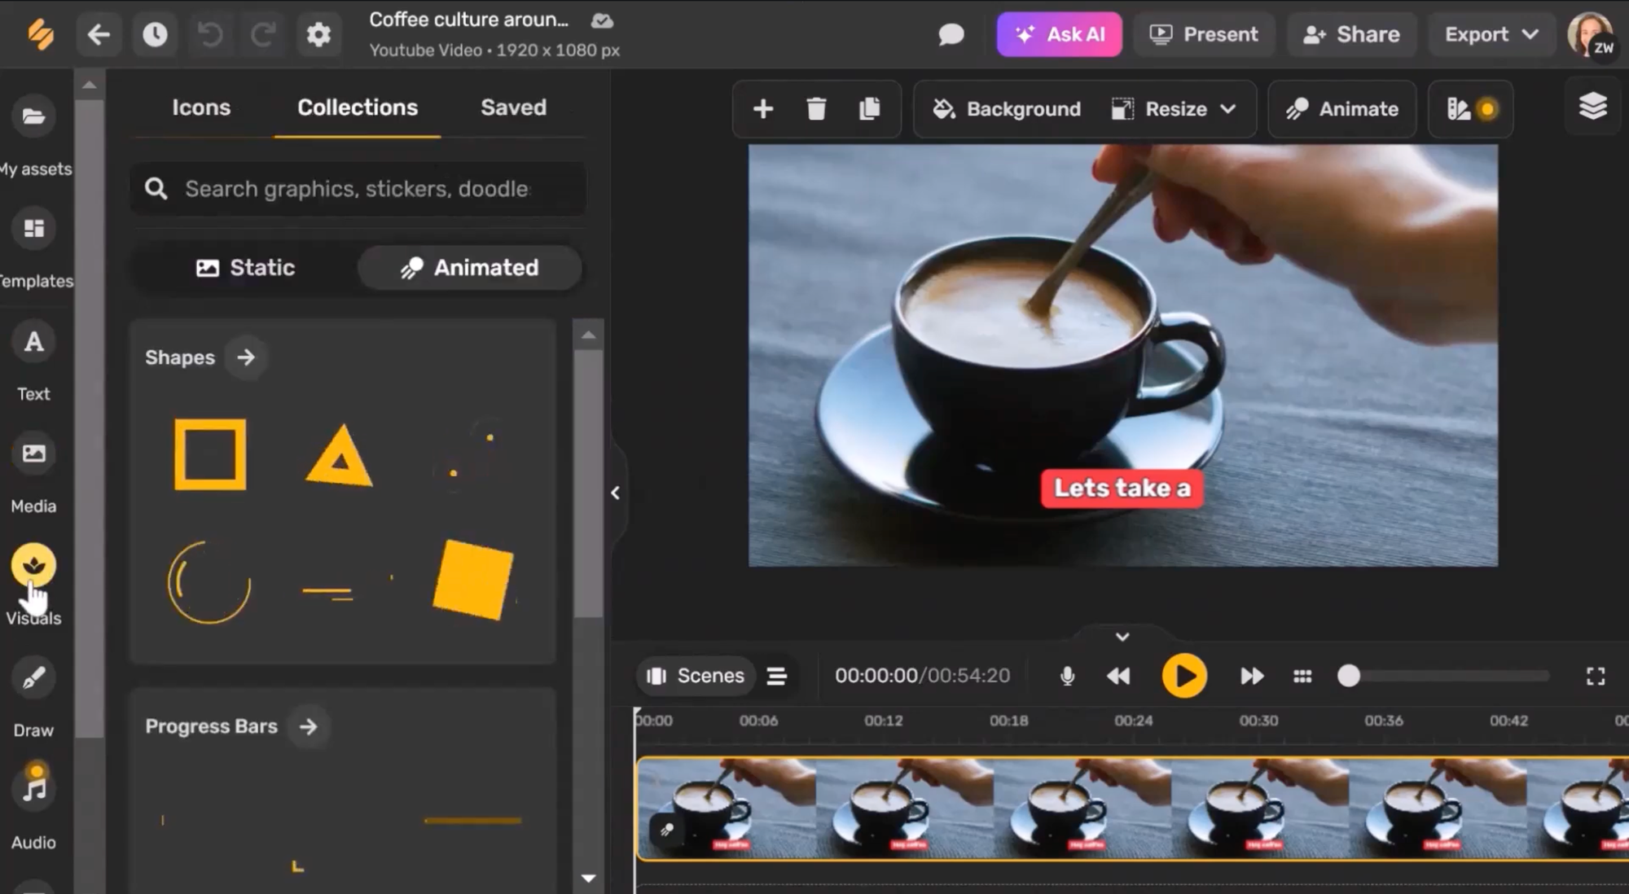This screenshot has height=894, width=1629.
Task: Open the Saved tab
Action: point(513,107)
